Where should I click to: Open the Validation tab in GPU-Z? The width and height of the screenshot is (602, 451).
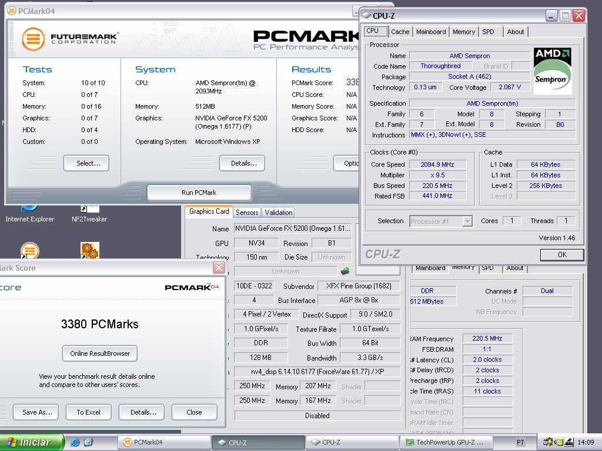click(x=278, y=213)
